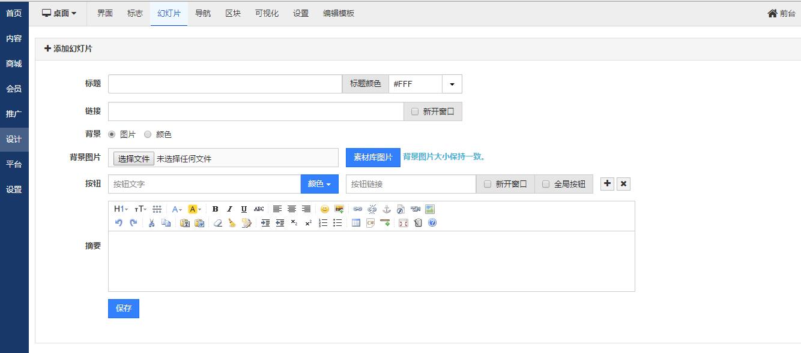
Task: Undo the last edit in editor
Action: [119, 223]
